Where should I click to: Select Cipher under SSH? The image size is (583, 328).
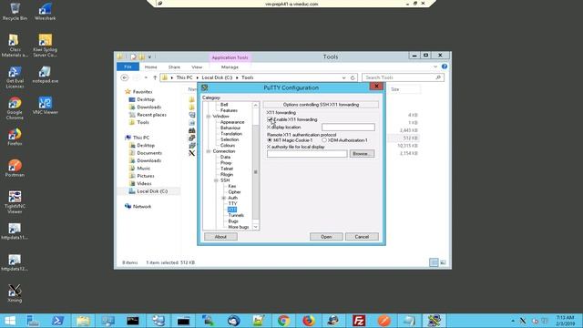(234, 192)
